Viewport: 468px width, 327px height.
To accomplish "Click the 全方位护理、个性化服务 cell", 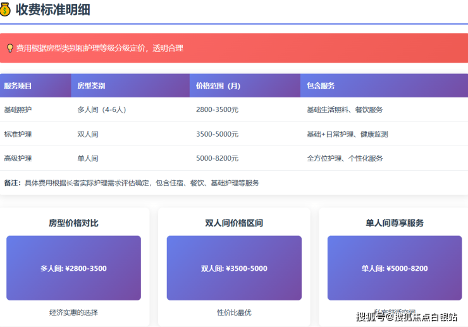I will [x=345, y=158].
